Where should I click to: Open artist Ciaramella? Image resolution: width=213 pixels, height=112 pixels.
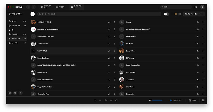pyautogui.click(x=130, y=94)
